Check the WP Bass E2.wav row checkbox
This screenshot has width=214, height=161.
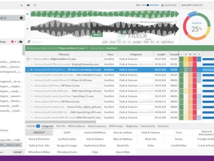28,102
